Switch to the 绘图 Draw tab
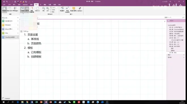This screenshot has width=187, height=104. click(19, 5)
